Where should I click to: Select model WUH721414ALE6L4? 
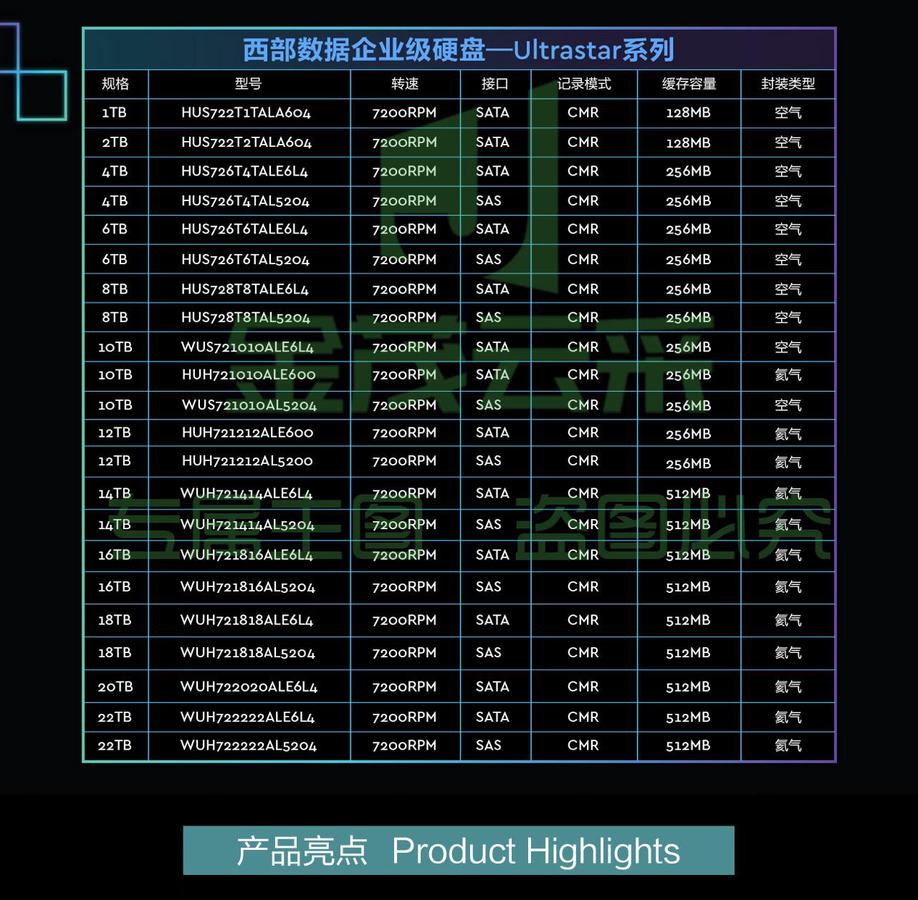(x=246, y=493)
